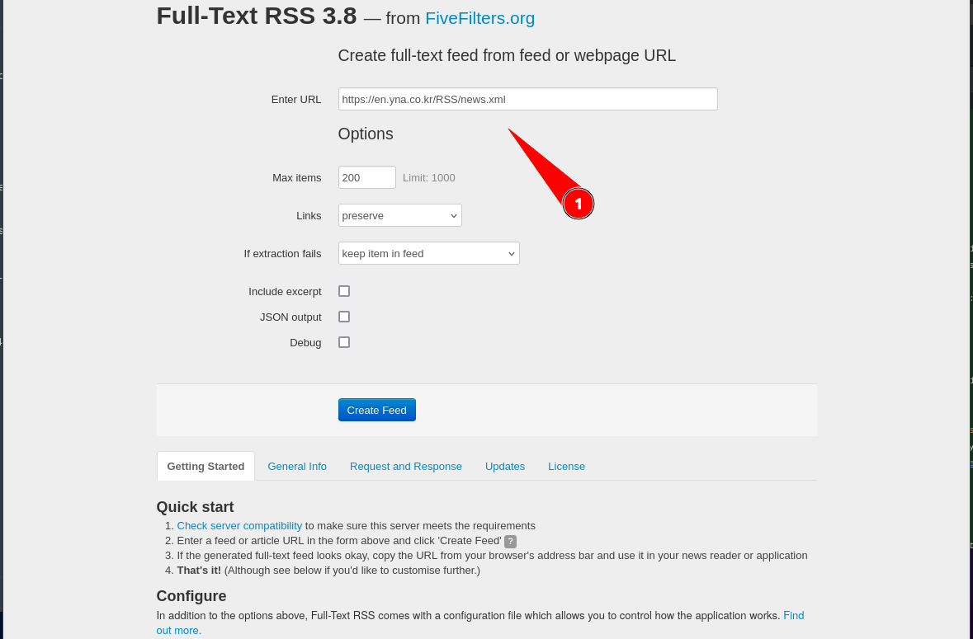Open the License tab
Screen dimensions: 973x639
566,466
